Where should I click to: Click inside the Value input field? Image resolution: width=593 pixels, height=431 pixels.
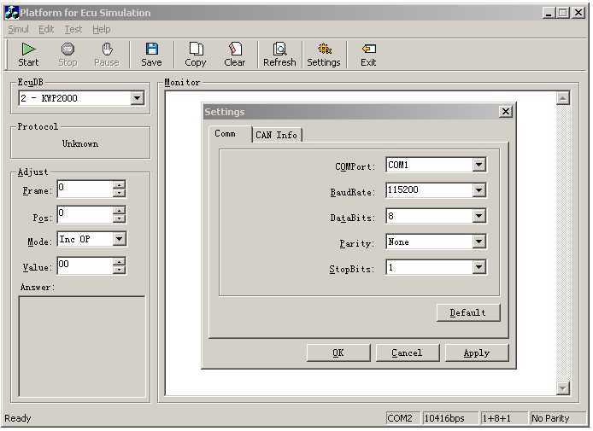pos(84,265)
